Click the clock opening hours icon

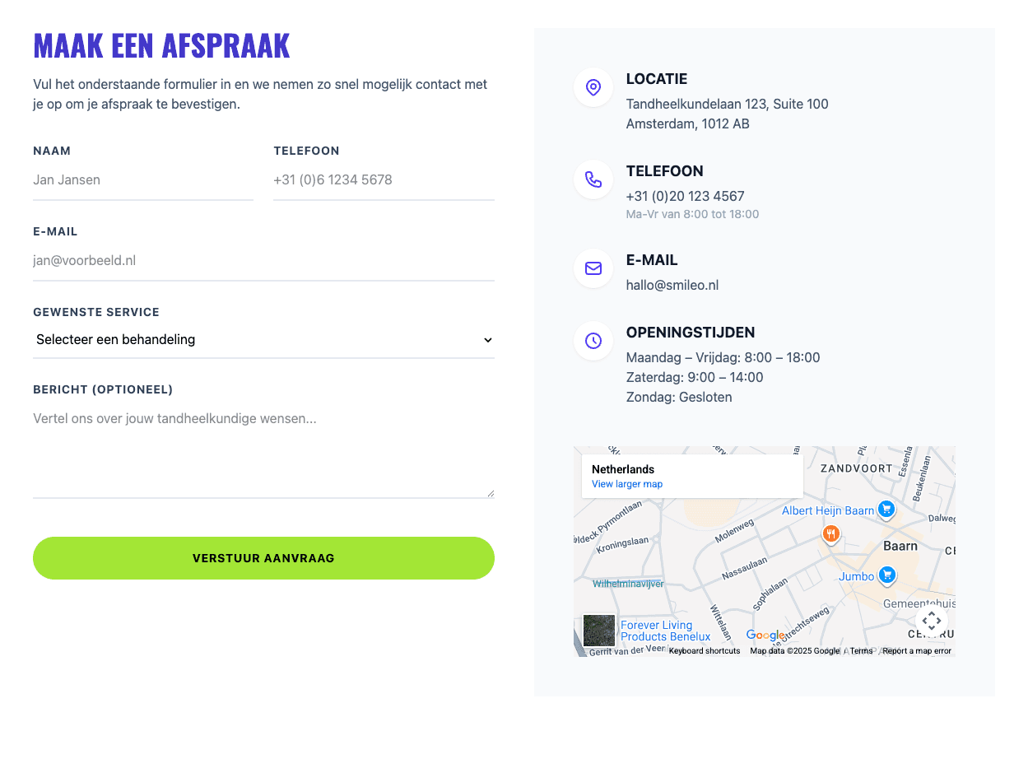click(593, 341)
